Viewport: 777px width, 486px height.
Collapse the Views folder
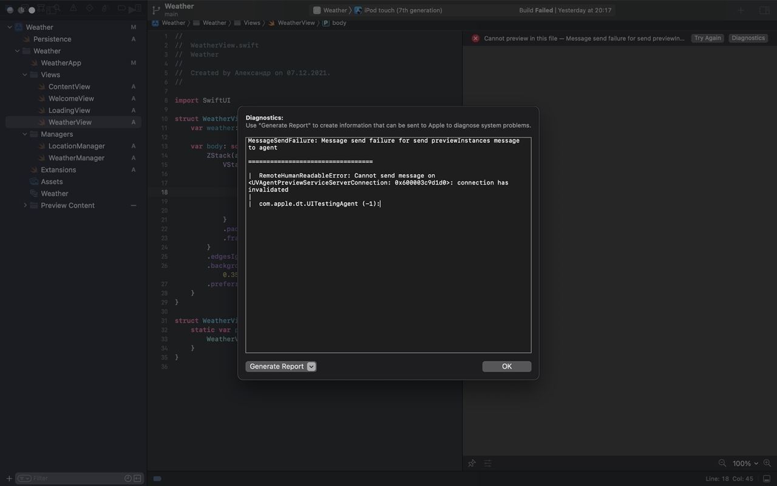pyautogui.click(x=25, y=75)
